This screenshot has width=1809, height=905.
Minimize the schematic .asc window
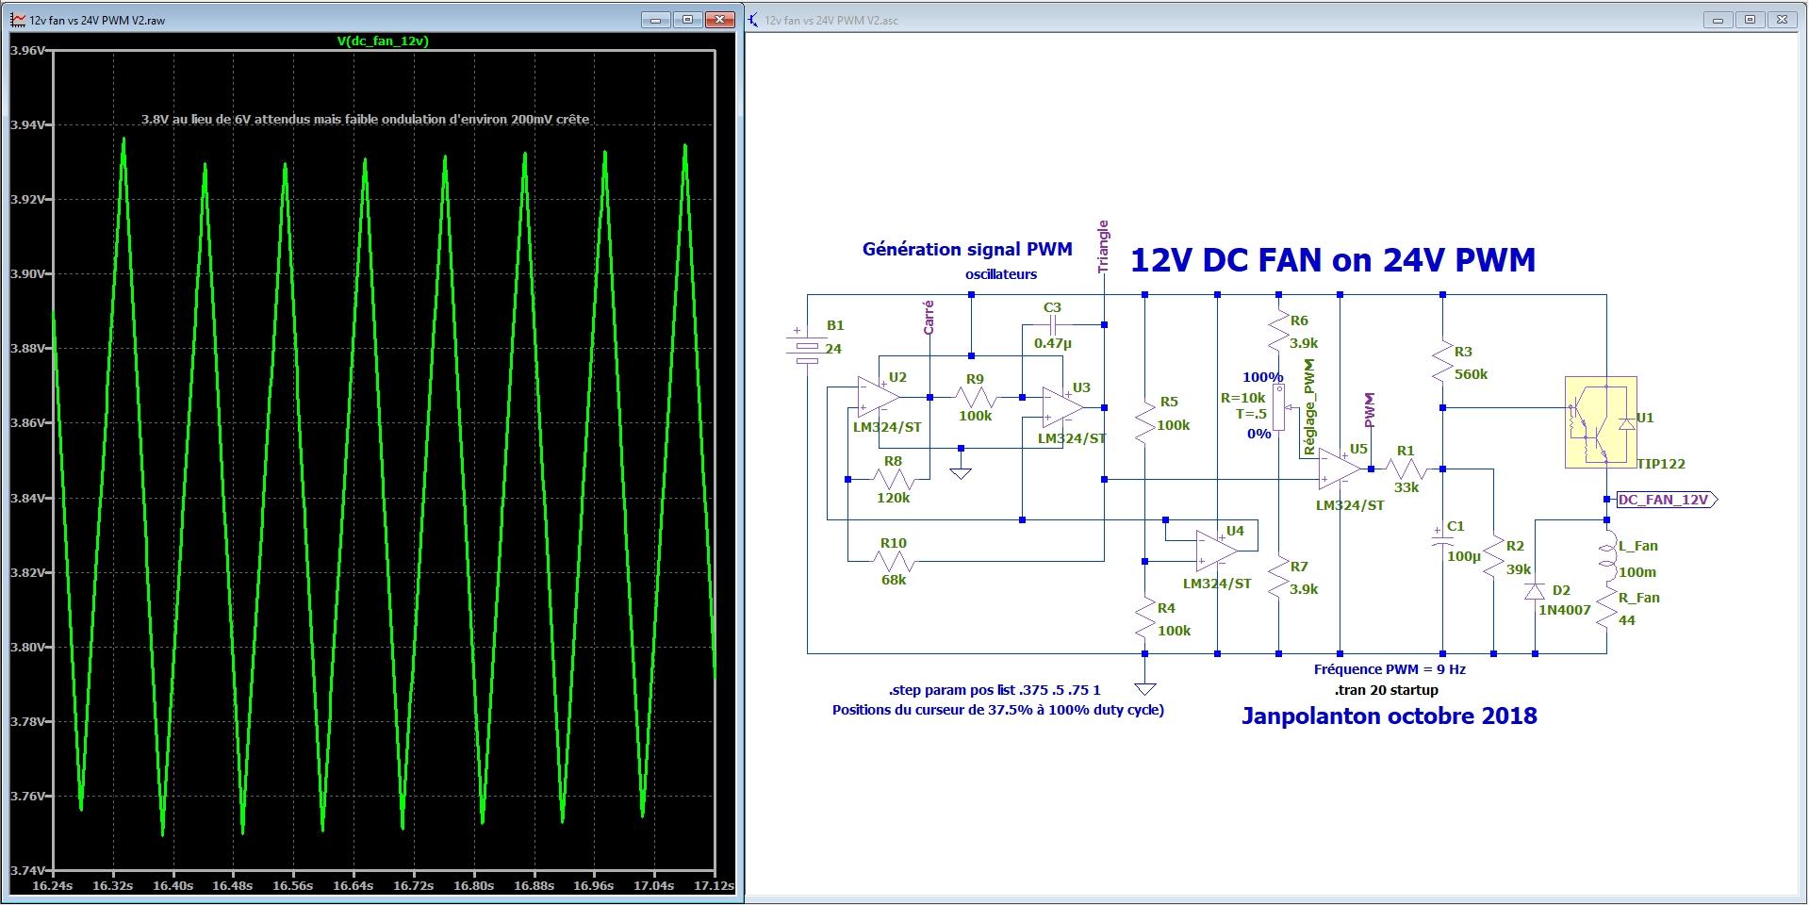pos(1719,20)
